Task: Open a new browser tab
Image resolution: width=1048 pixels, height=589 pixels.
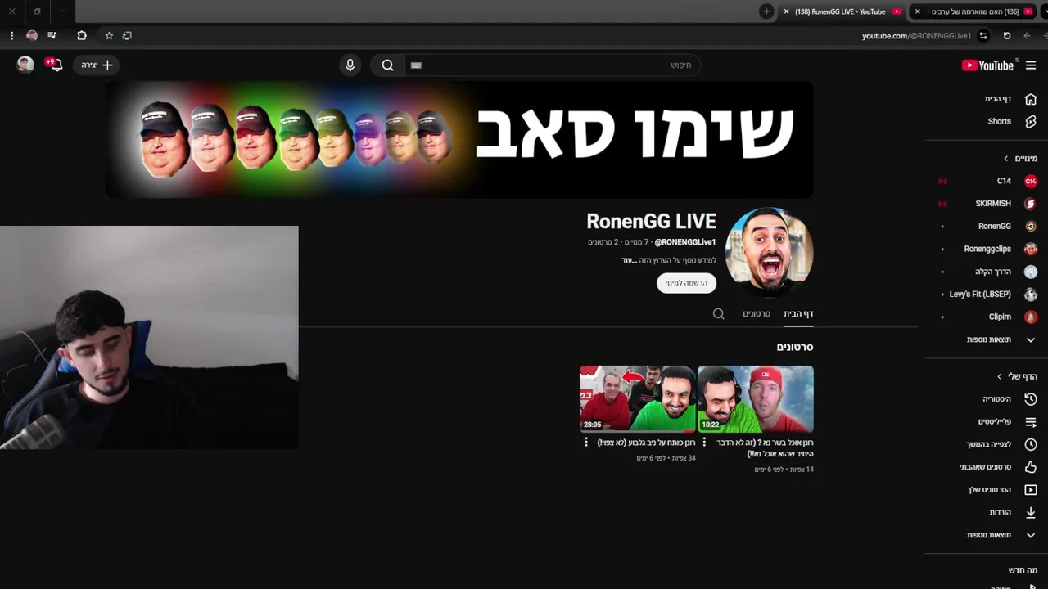Action: (x=766, y=11)
